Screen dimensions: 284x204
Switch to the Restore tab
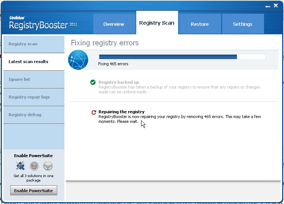[x=200, y=24]
